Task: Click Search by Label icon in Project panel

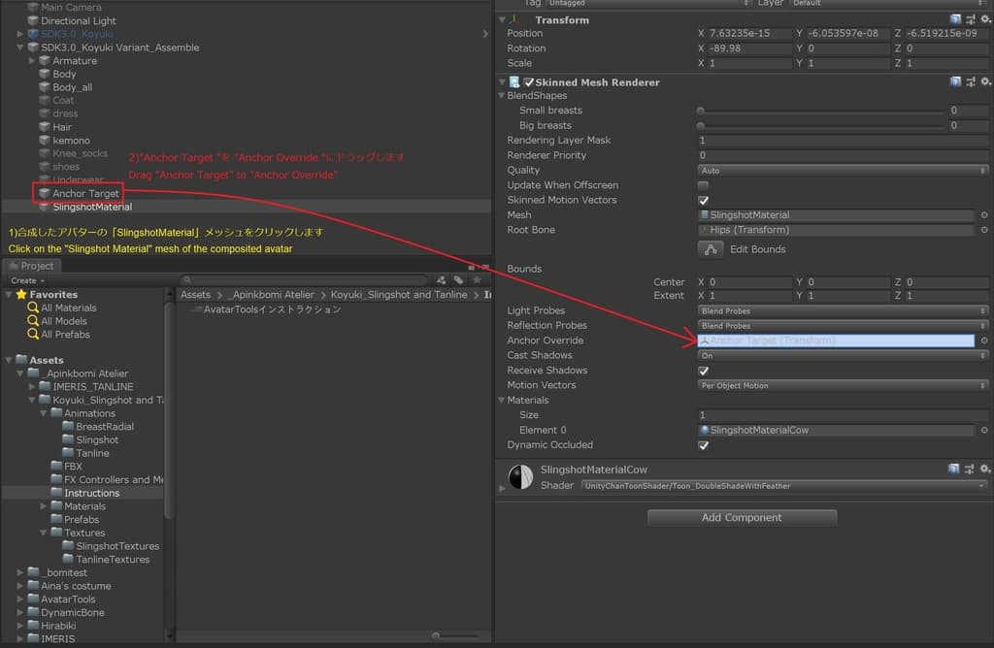Action: 458,280
